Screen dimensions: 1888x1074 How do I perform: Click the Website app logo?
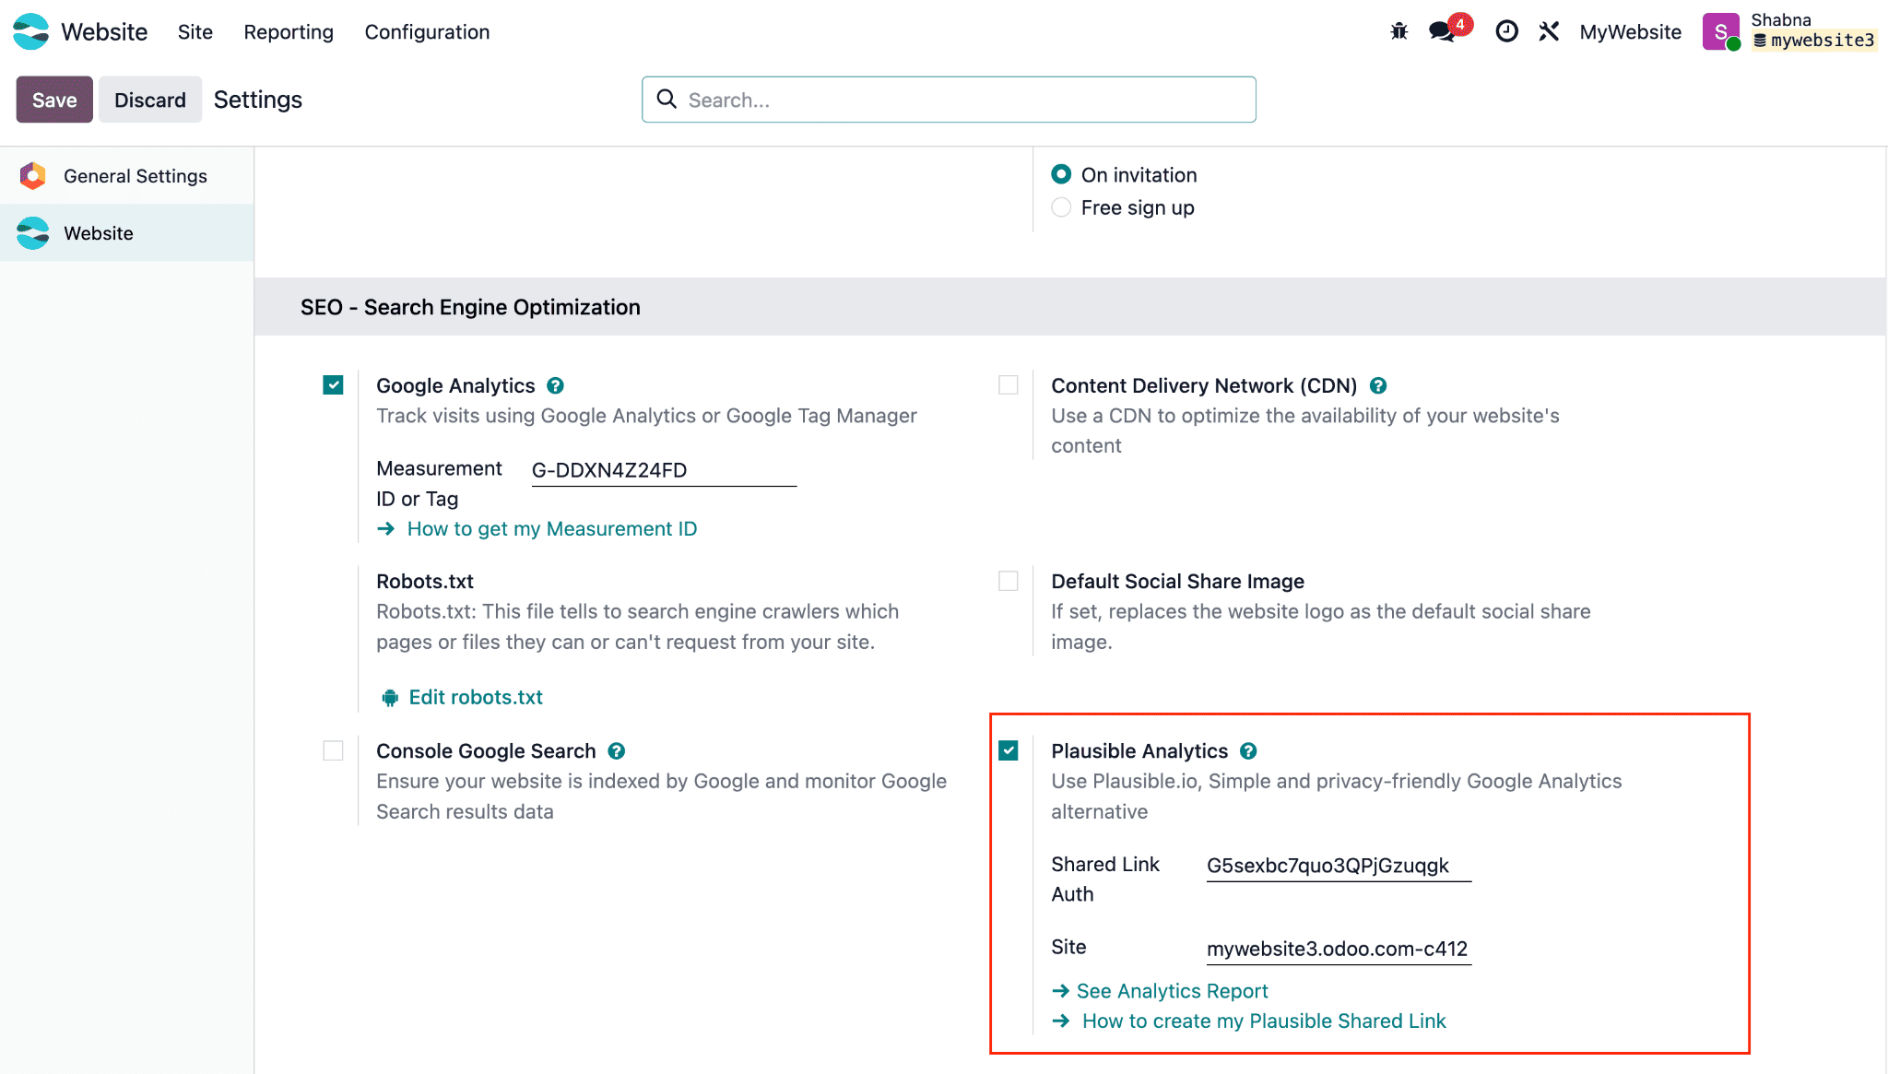tap(31, 32)
